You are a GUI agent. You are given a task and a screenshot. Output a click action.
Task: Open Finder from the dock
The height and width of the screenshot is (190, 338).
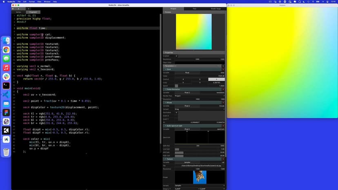[x=6, y=41]
